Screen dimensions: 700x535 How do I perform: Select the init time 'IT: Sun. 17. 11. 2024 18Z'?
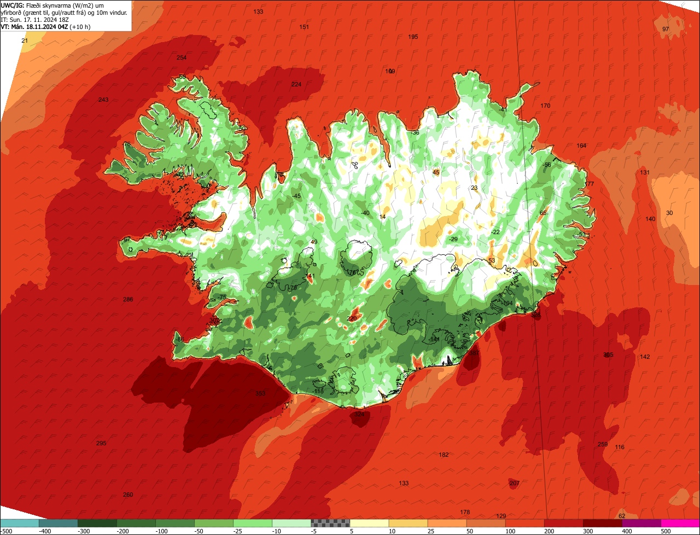35,19
